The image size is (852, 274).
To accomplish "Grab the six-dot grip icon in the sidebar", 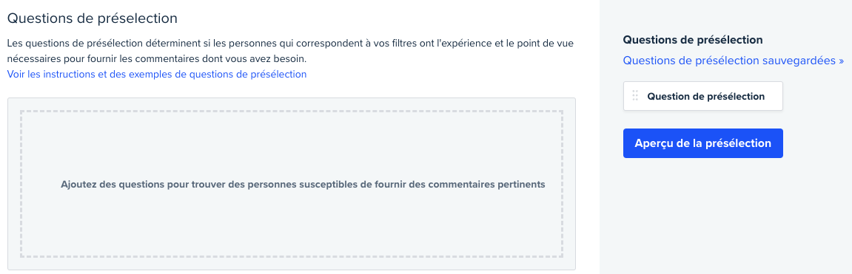I will pyautogui.click(x=634, y=96).
